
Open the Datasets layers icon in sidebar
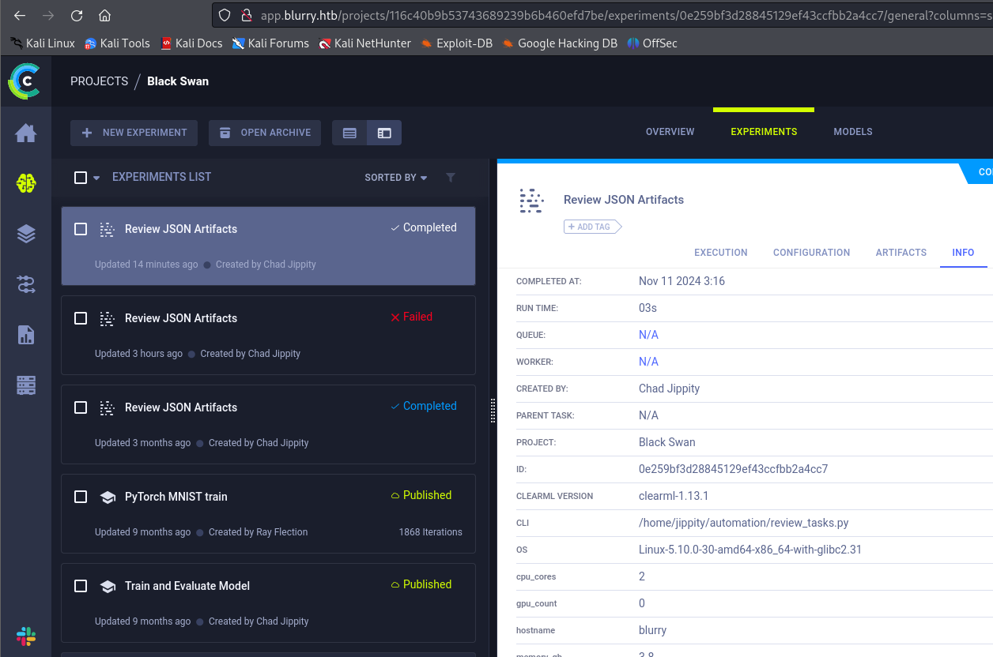click(26, 234)
